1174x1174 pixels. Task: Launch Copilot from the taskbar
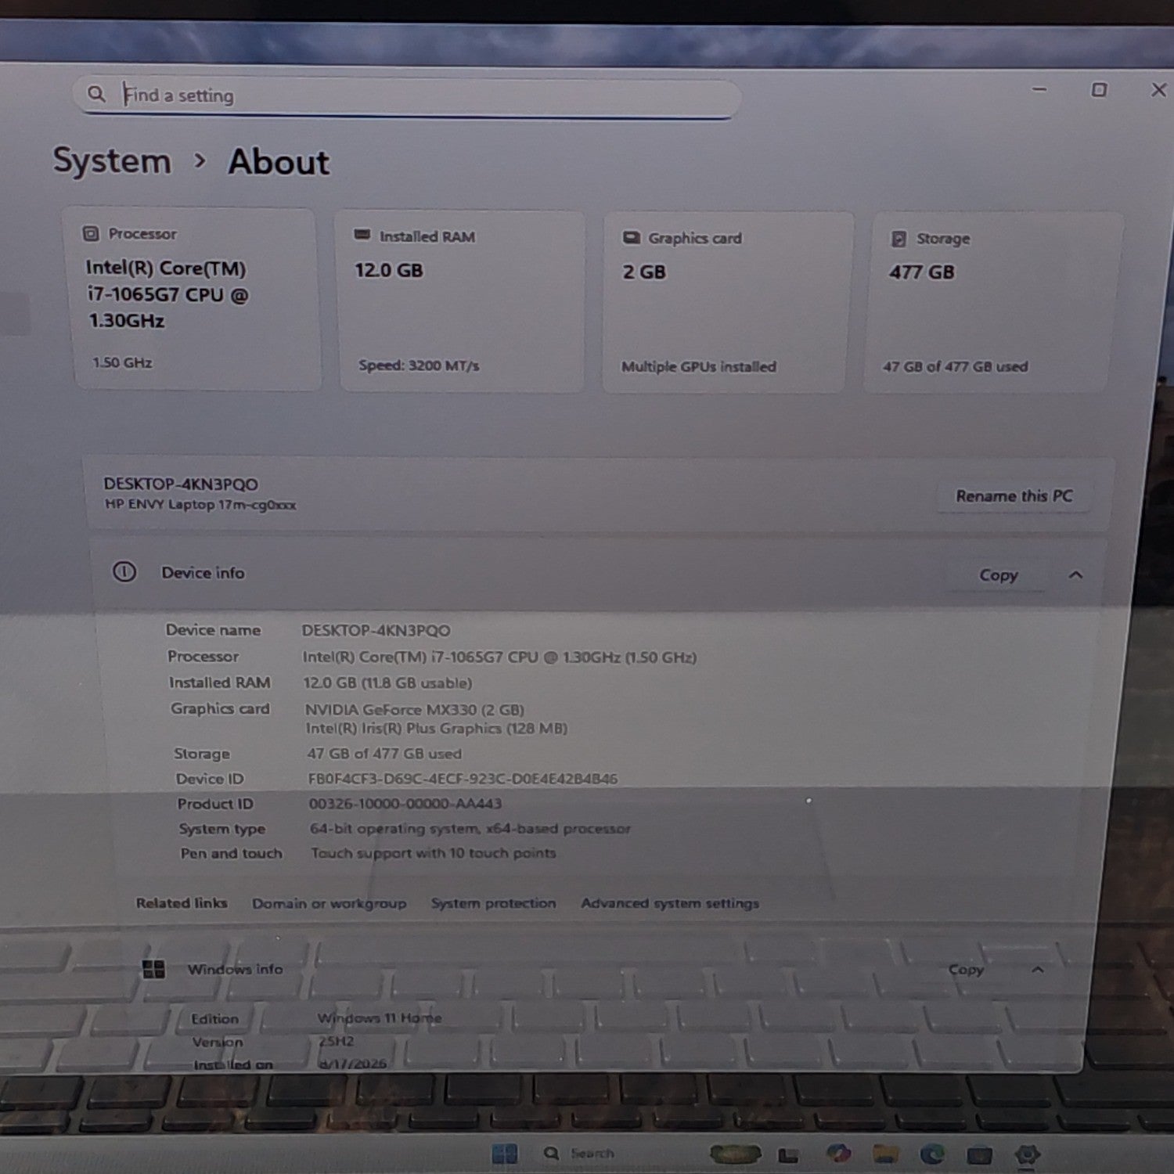click(838, 1154)
